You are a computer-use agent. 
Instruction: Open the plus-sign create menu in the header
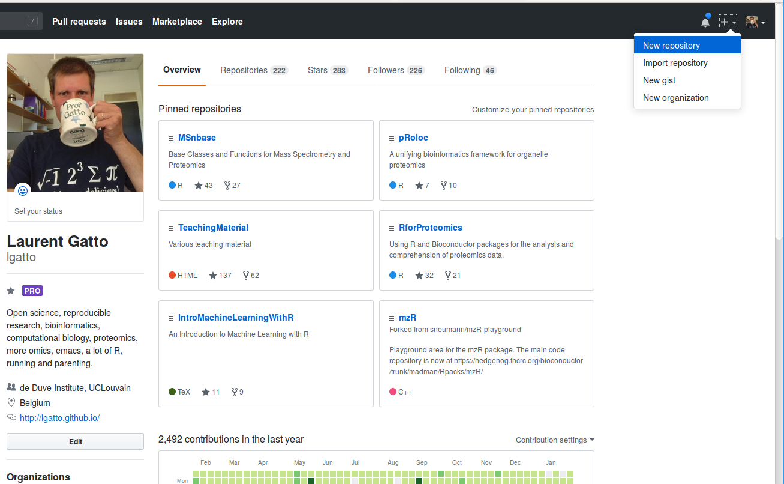coord(728,21)
